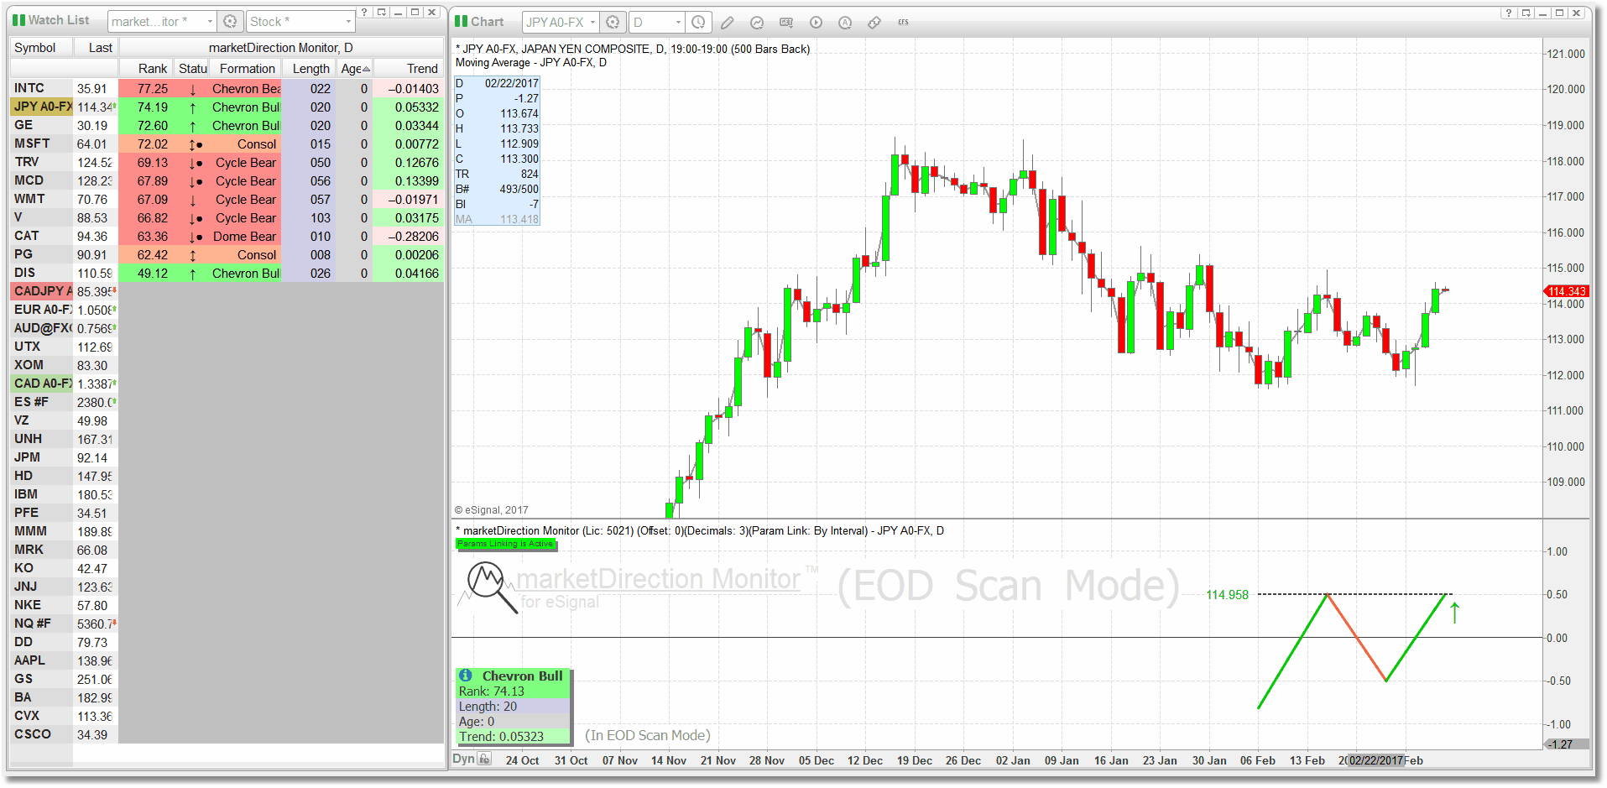
Task: Pop out the Watch List window
Action: click(x=381, y=12)
